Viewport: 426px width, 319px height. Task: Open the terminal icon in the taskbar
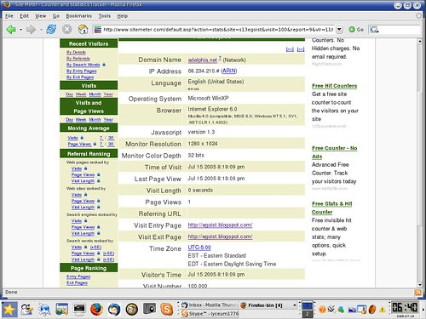click(79, 309)
